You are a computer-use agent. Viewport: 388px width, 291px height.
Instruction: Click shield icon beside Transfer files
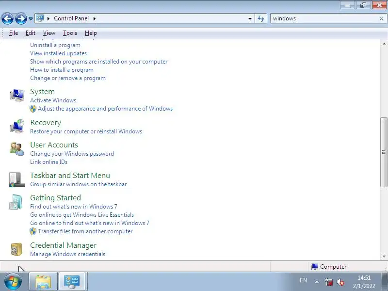(33, 231)
